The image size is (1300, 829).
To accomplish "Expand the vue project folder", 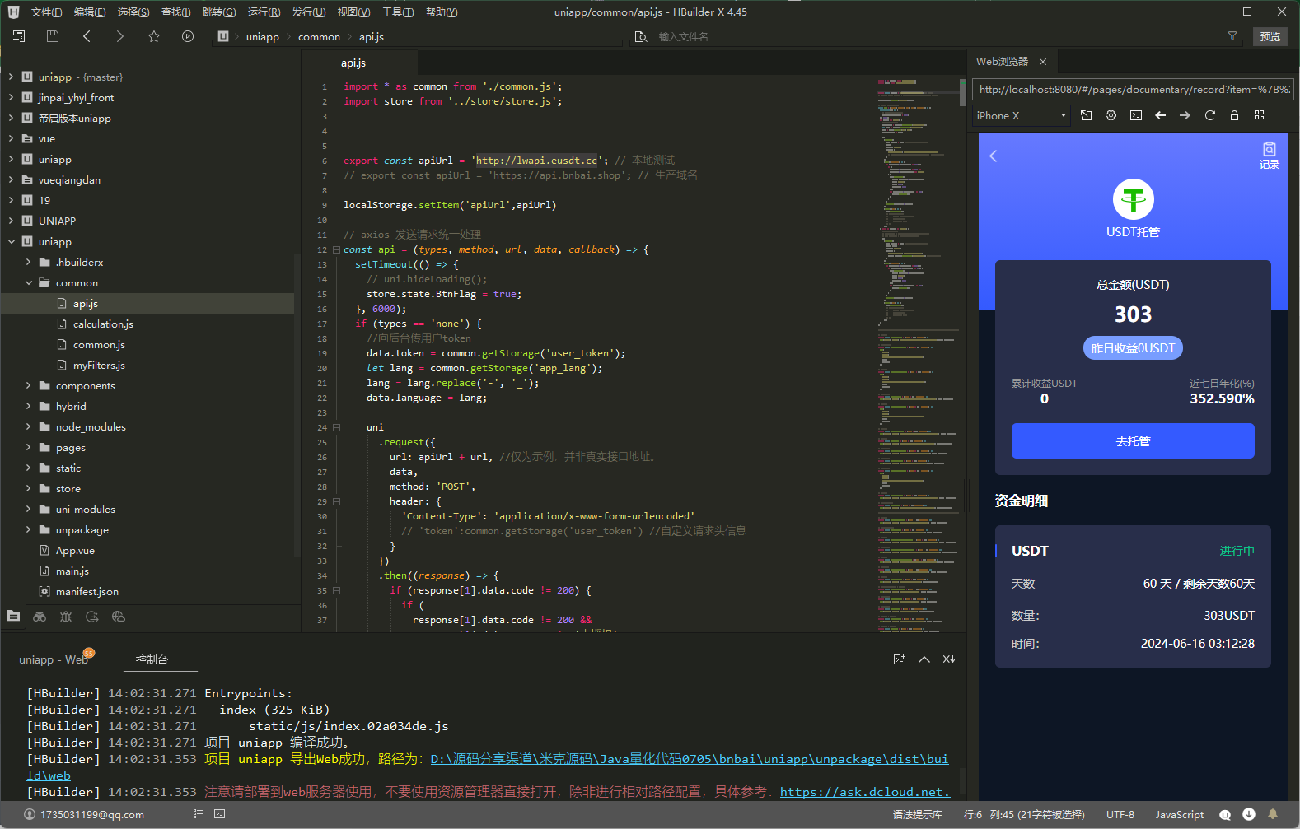I will pyautogui.click(x=11, y=138).
